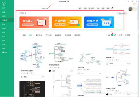This screenshot has height=97, width=139.
Task: Click the thumbs-up icon on 新媒体运营第二节 card
Action: click(x=55, y=67)
